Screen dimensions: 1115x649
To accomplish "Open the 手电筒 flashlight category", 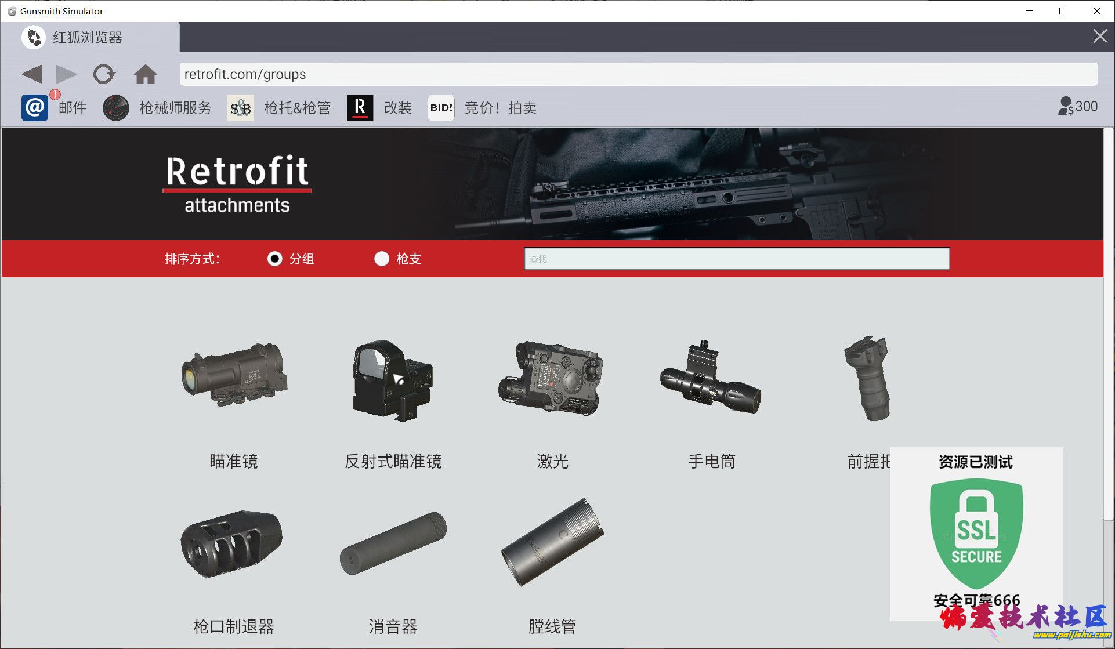I will (711, 378).
